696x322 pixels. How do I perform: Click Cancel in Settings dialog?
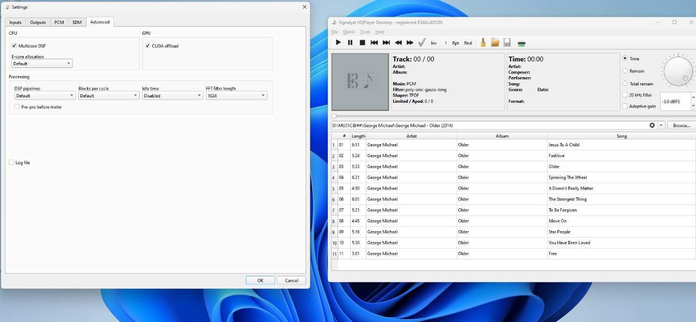pyautogui.click(x=291, y=280)
